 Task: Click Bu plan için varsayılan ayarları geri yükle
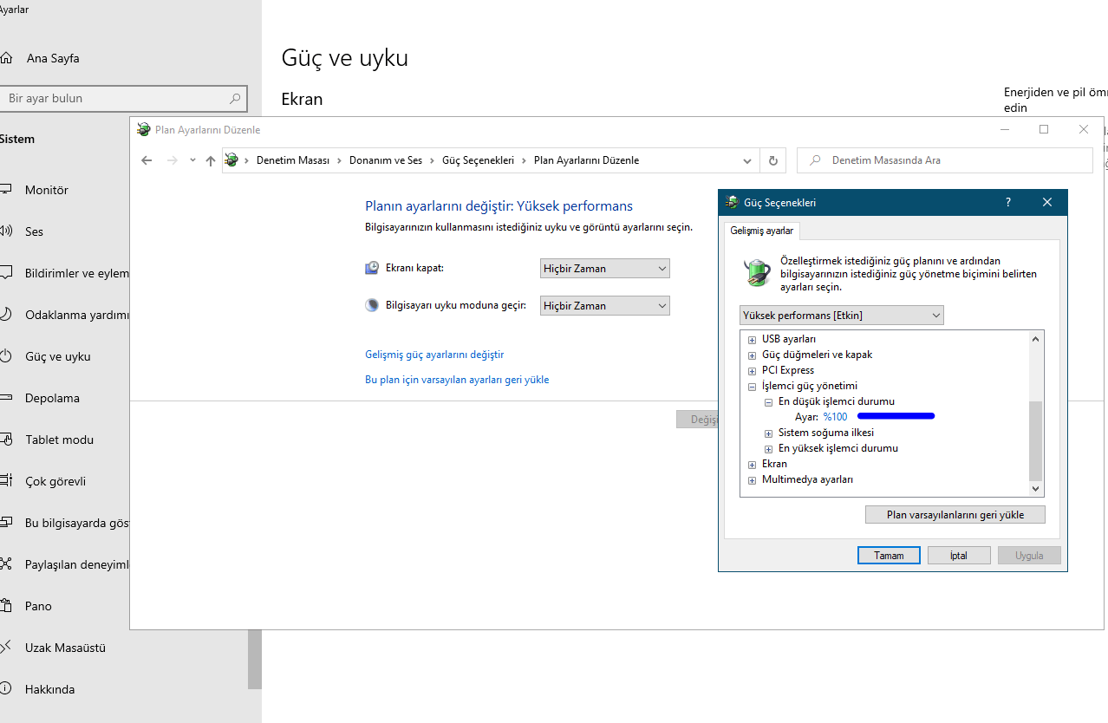pos(457,380)
